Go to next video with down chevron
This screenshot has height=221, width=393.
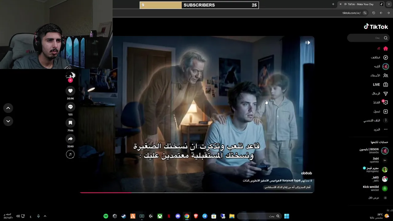(8, 121)
